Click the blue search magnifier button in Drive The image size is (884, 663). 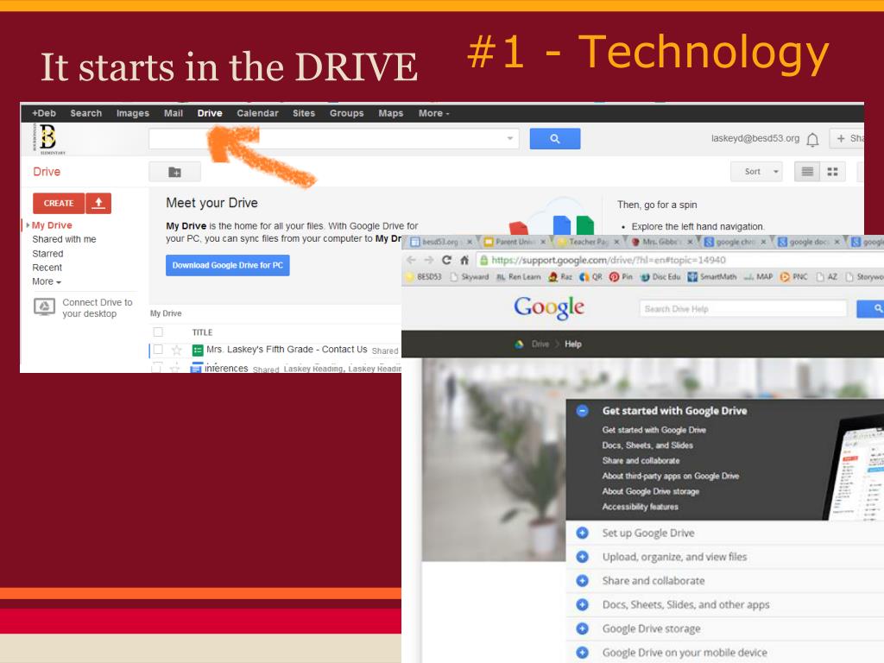click(555, 139)
